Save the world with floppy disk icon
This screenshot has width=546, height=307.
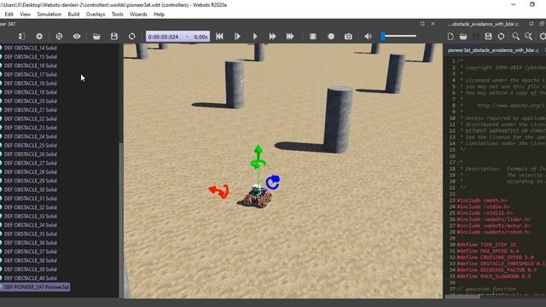click(x=114, y=36)
